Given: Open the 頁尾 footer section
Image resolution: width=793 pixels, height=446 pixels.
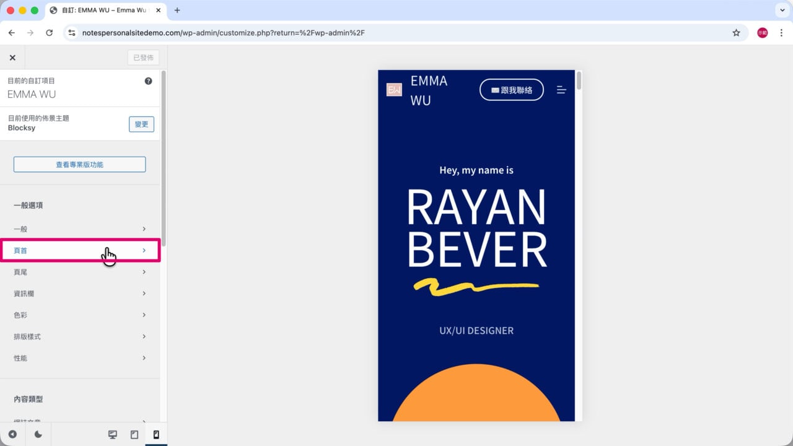Looking at the screenshot, I should click(x=80, y=272).
